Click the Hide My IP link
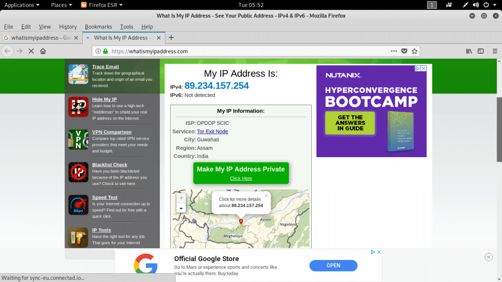 (104, 99)
